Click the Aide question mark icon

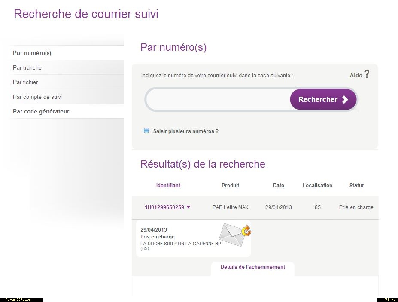pyautogui.click(x=367, y=74)
